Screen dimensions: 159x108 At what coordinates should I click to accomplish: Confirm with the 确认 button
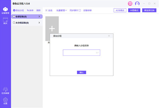click(x=82, y=72)
